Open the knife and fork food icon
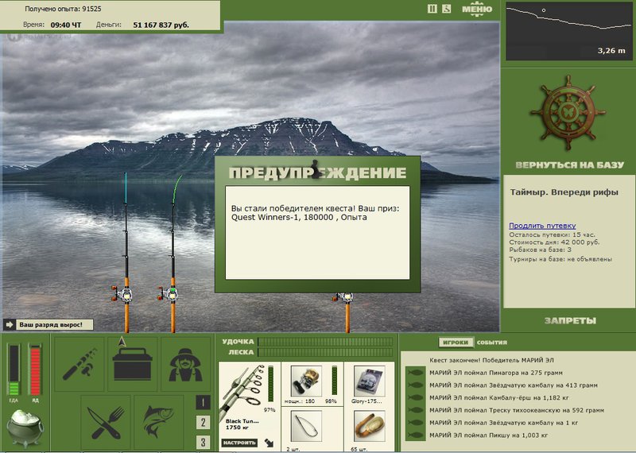The width and height of the screenshot is (636, 453). [106, 423]
